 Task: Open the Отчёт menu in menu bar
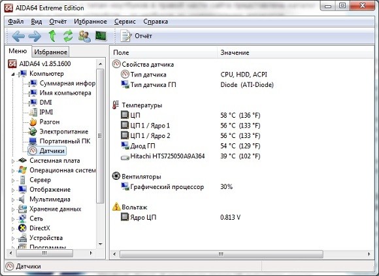pyautogui.click(x=58, y=22)
